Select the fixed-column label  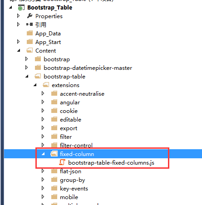77,154
